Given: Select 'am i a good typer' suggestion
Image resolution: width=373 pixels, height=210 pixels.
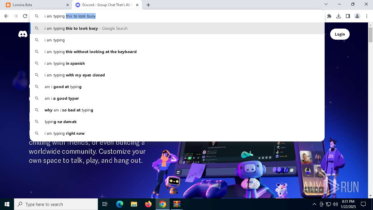Looking at the screenshot, I should point(177,98).
